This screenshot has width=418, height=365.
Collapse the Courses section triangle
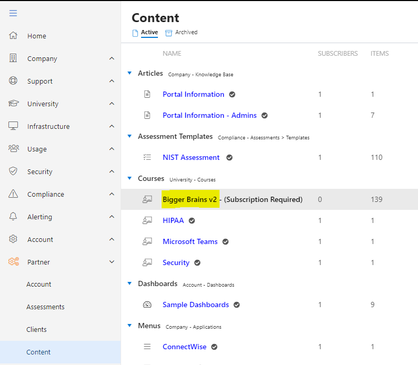coord(130,178)
